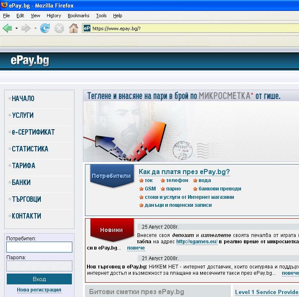Open the Tools menu

[101, 16]
